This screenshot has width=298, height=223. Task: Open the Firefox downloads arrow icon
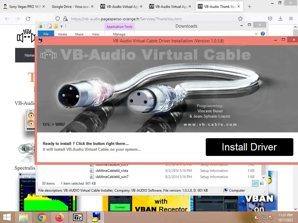pos(280,19)
